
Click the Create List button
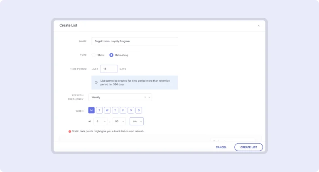pyautogui.click(x=248, y=147)
